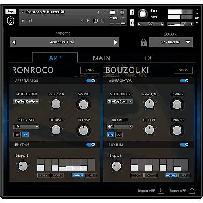Set Bouzouki rhythm mode to Normal
The image size is (203, 203).
pyautogui.click(x=171, y=175)
